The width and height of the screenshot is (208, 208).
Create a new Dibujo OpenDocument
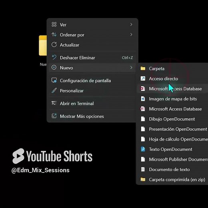172,119
